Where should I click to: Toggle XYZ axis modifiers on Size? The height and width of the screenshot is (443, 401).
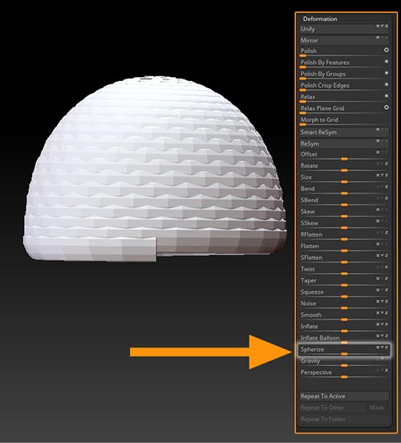[x=382, y=175]
